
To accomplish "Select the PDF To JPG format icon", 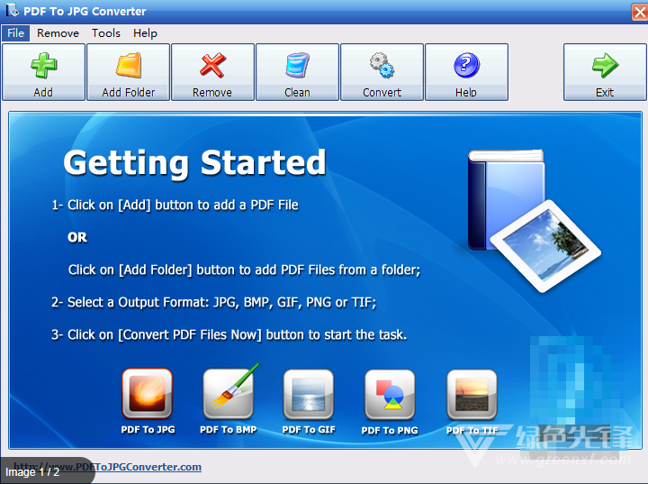I will click(147, 394).
